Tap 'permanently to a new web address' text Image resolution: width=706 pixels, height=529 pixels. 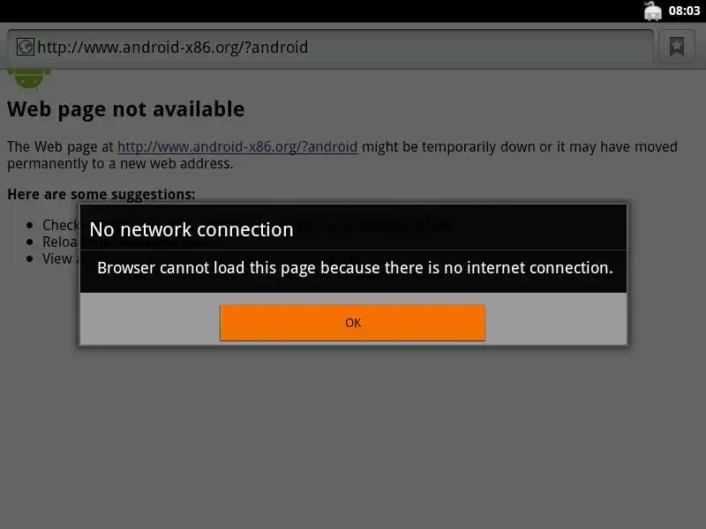(120, 164)
